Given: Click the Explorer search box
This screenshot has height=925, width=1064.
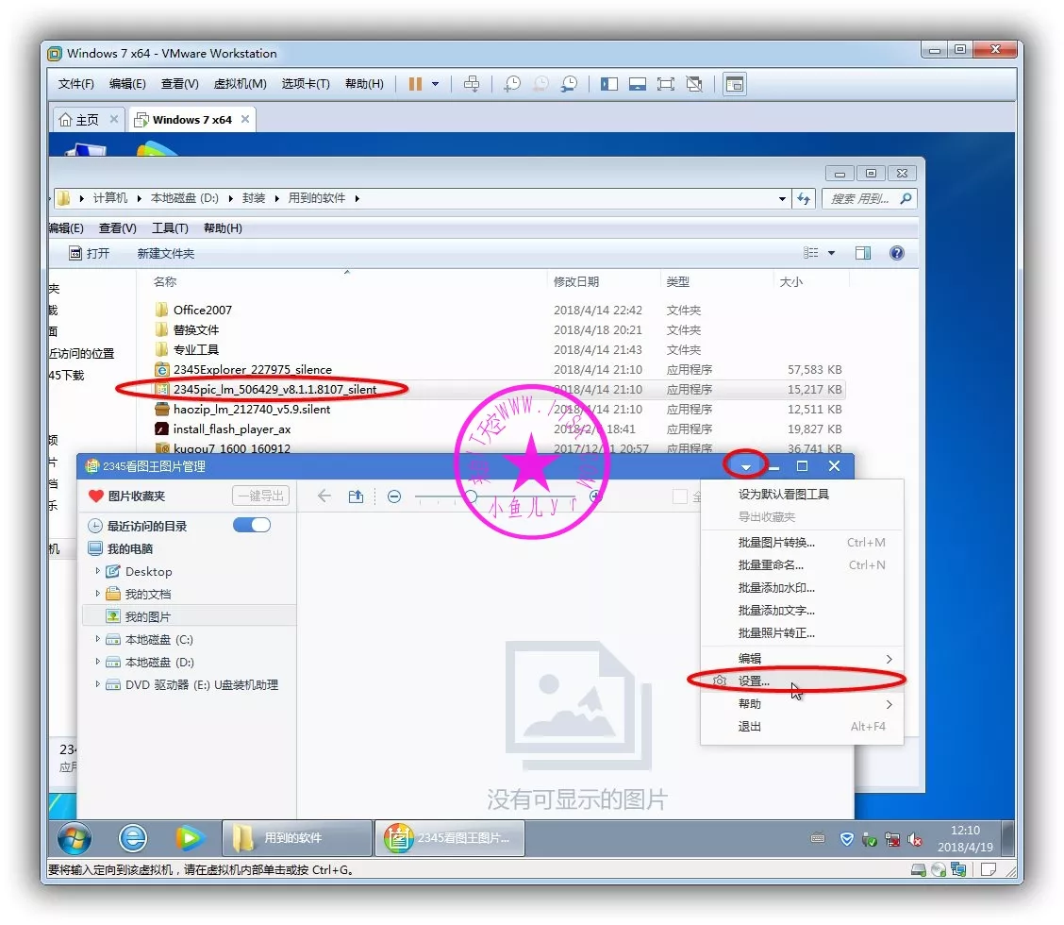Looking at the screenshot, I should click(x=860, y=198).
